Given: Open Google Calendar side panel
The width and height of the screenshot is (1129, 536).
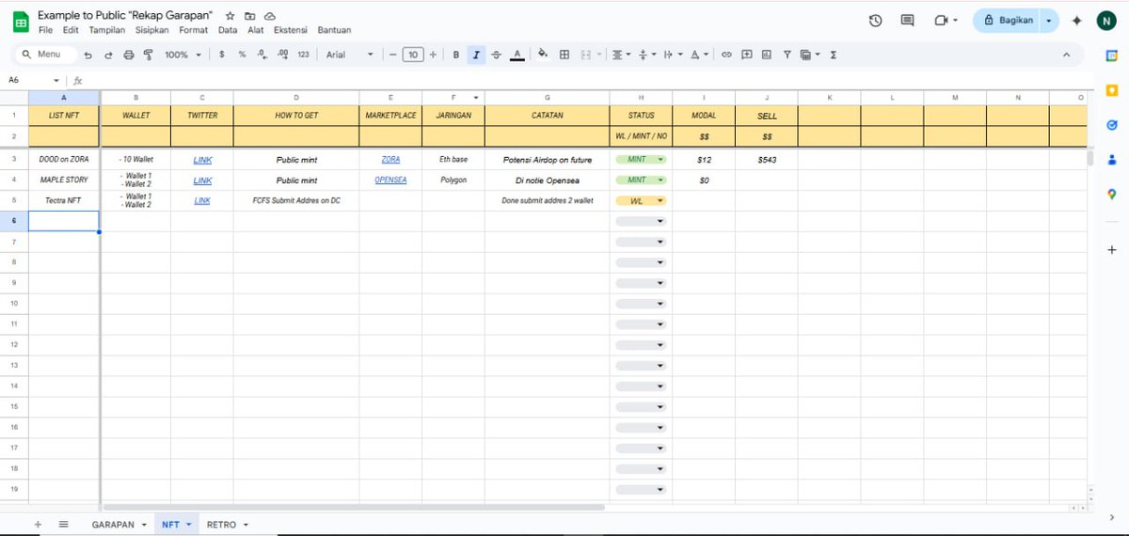Looking at the screenshot, I should (x=1111, y=55).
